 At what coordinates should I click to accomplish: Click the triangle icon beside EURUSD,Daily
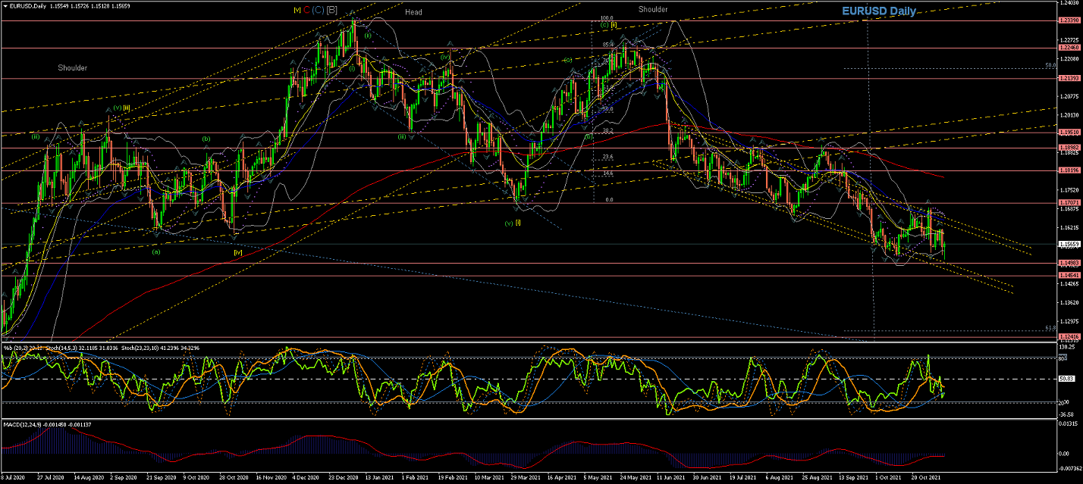[x=4, y=5]
